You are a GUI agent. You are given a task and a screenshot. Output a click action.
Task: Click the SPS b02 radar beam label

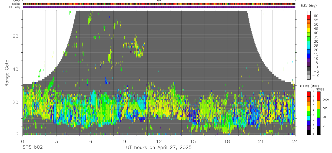click(32, 148)
